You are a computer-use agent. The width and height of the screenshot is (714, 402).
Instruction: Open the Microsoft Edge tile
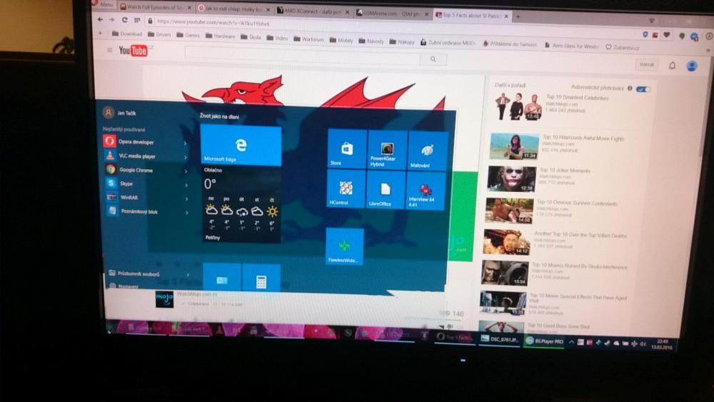[x=241, y=145]
